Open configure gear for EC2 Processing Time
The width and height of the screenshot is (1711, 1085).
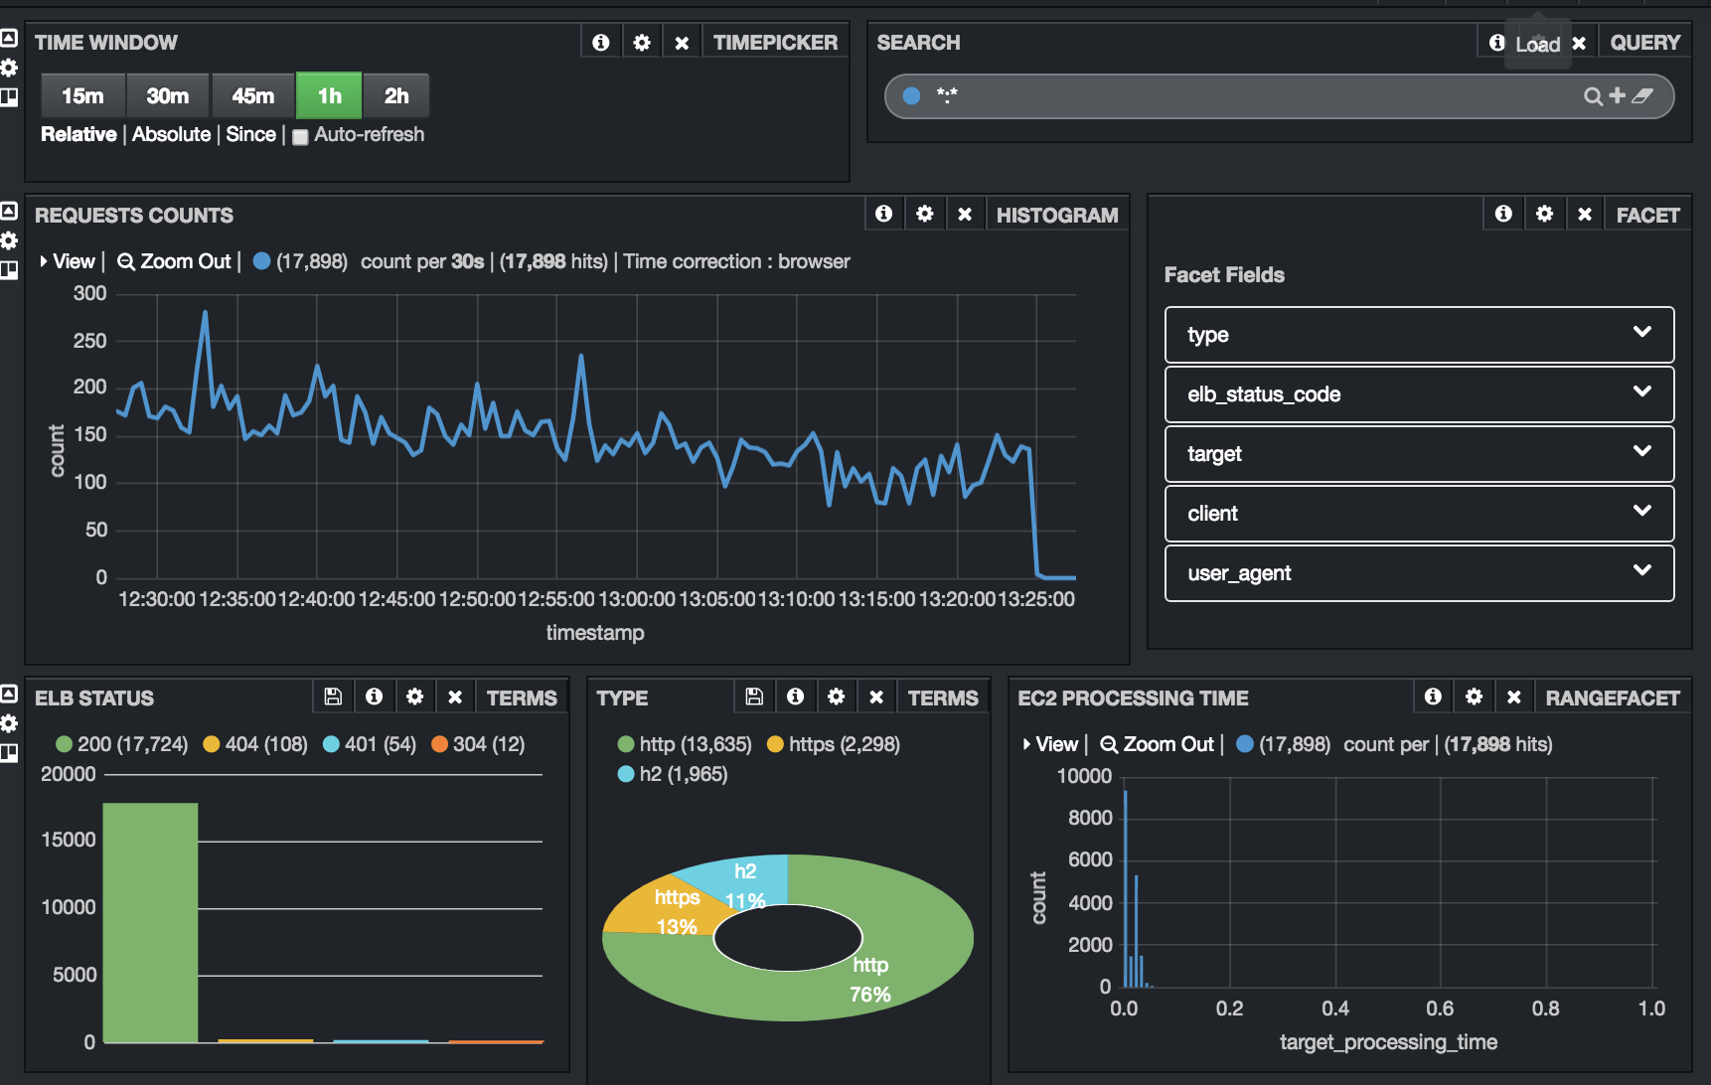pyautogui.click(x=1474, y=697)
